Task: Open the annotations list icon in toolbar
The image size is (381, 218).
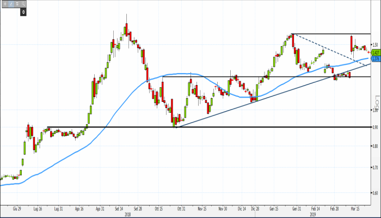Action: [17, 3]
